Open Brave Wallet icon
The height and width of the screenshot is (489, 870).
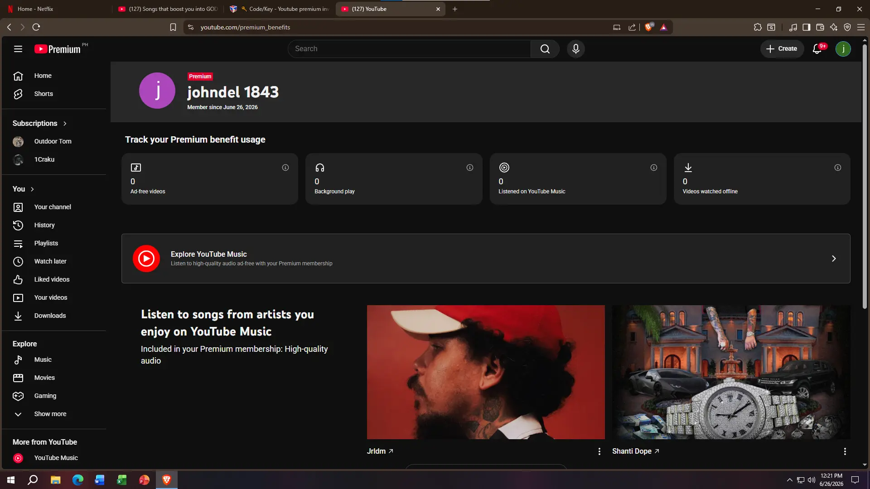[820, 27]
